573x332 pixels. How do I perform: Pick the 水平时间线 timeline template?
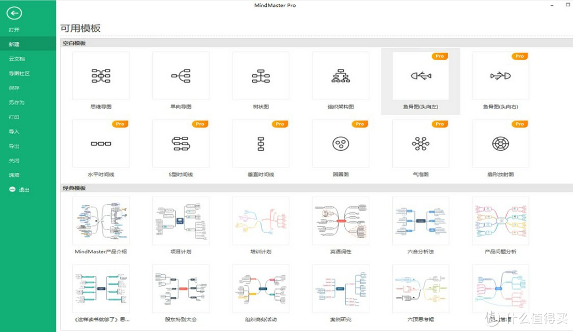click(x=101, y=144)
